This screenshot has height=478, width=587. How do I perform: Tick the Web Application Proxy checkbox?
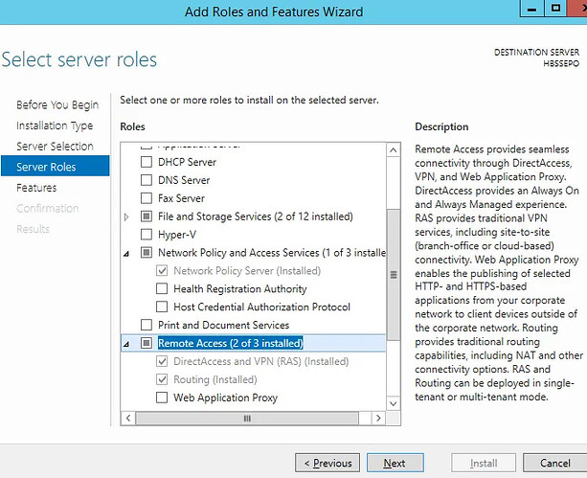pos(162,398)
